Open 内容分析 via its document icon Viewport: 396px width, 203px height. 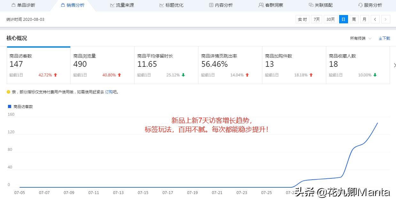pyautogui.click(x=211, y=5)
